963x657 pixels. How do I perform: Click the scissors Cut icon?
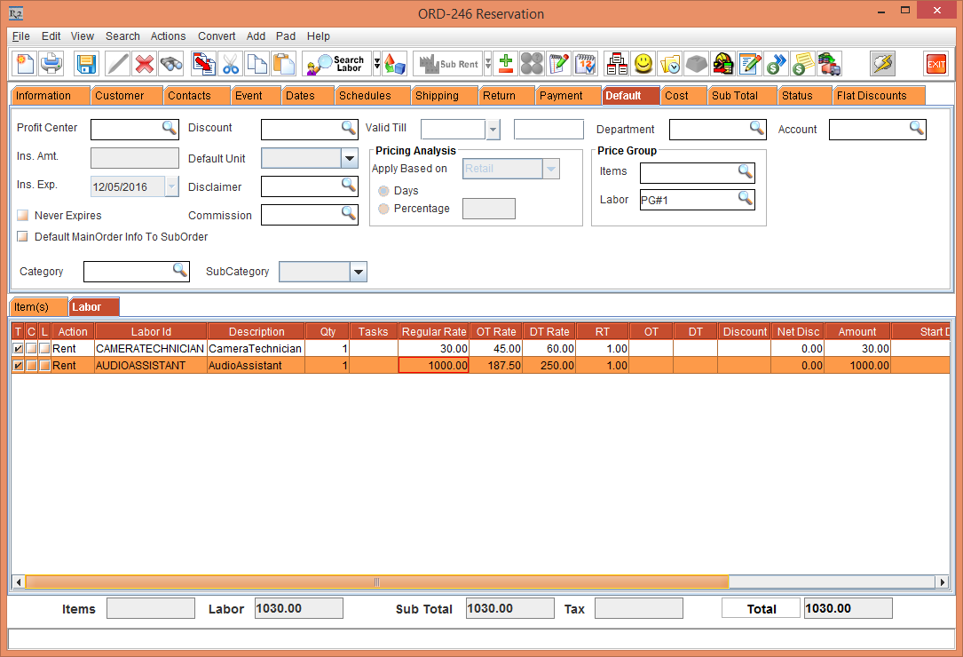coord(231,64)
